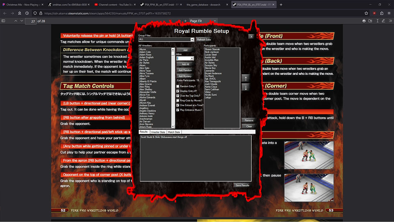Viewport: 394px width, 222px height.
Task: Clear the participants list
Action: click(249, 126)
